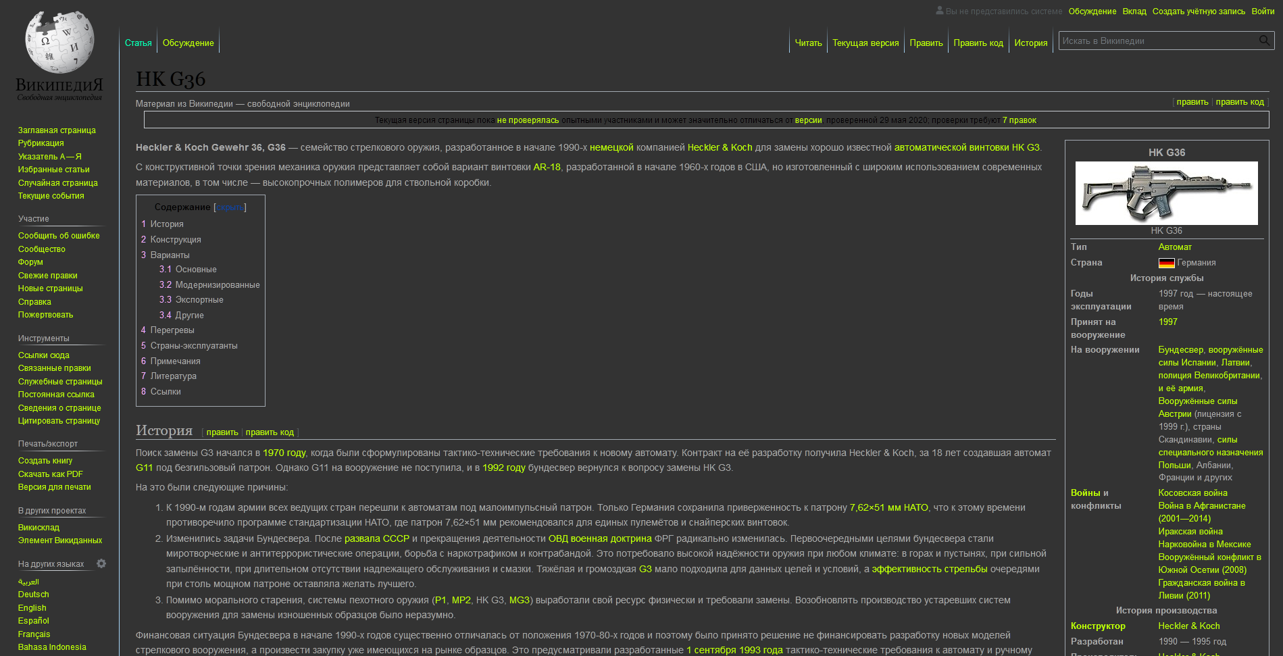Image resolution: width=1283 pixels, height=656 pixels.
Task: Click Создать учётную запись link
Action: click(x=1199, y=11)
